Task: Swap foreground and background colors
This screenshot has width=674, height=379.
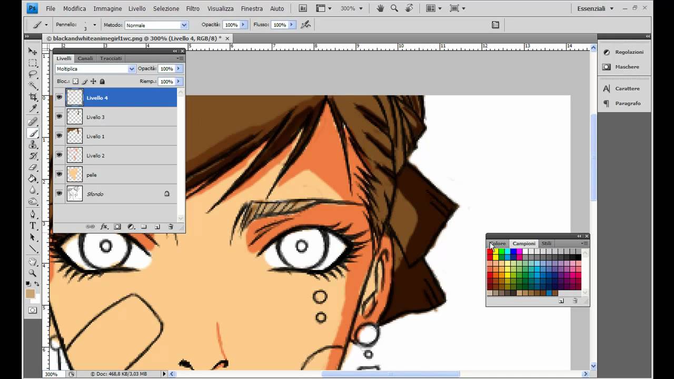Action: (36, 284)
